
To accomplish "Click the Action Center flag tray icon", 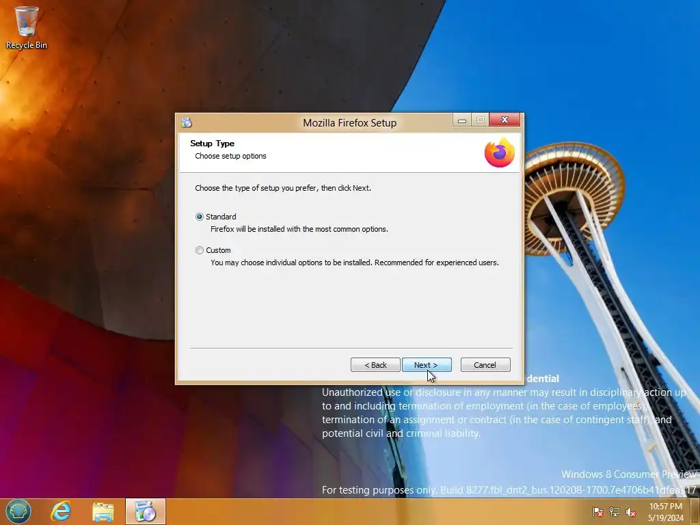I will (x=597, y=512).
